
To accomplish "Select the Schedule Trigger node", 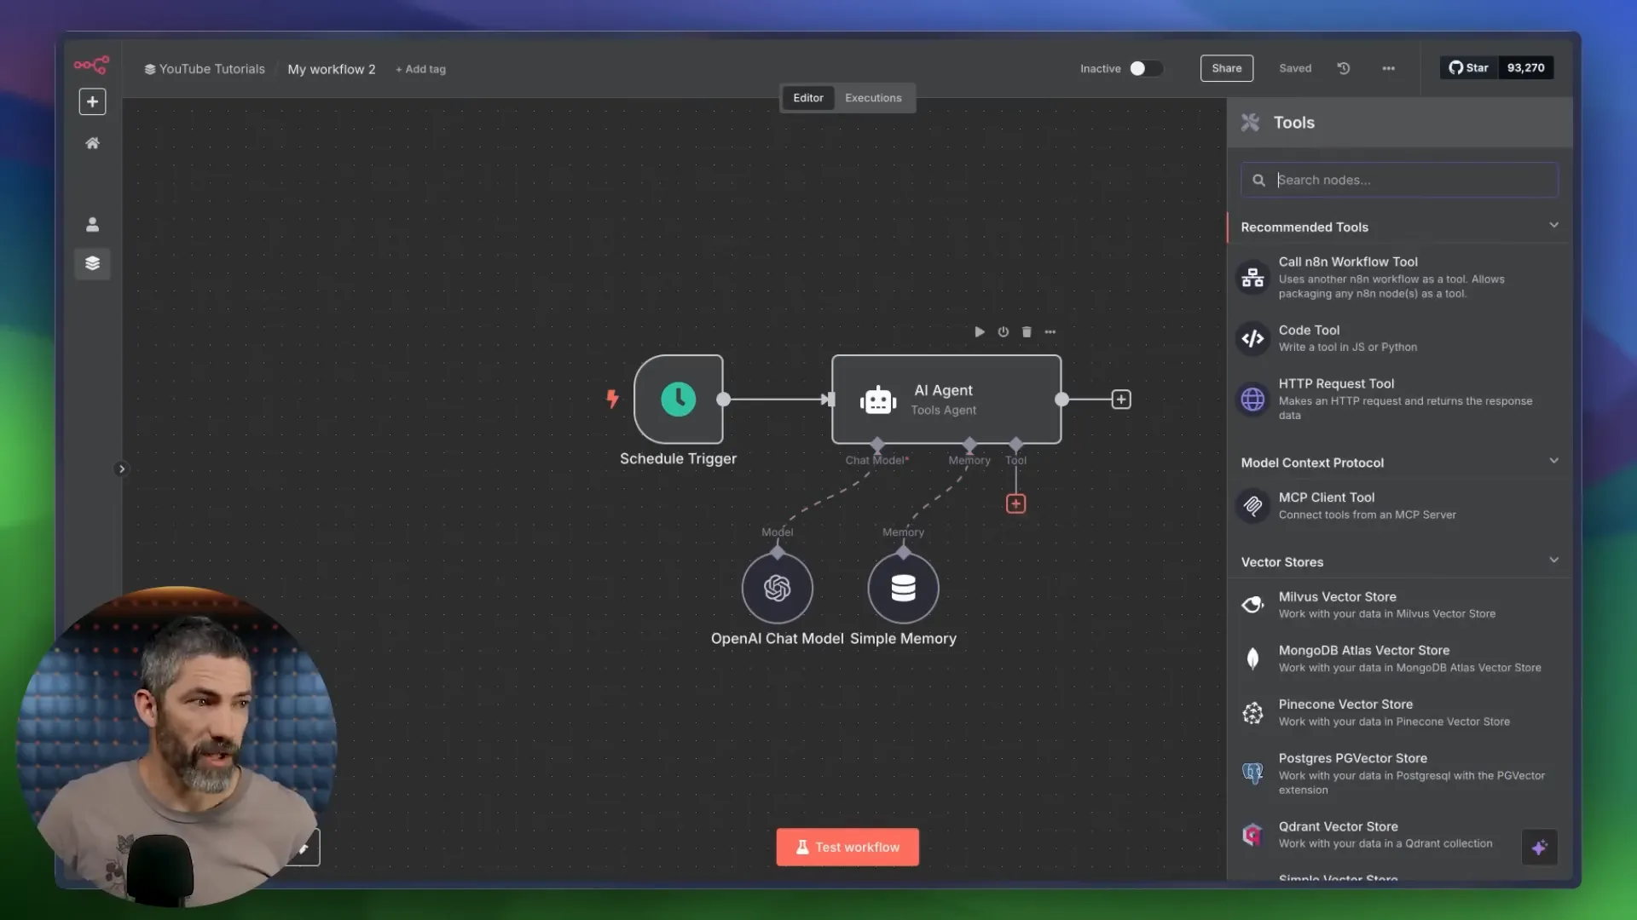I will click(679, 400).
